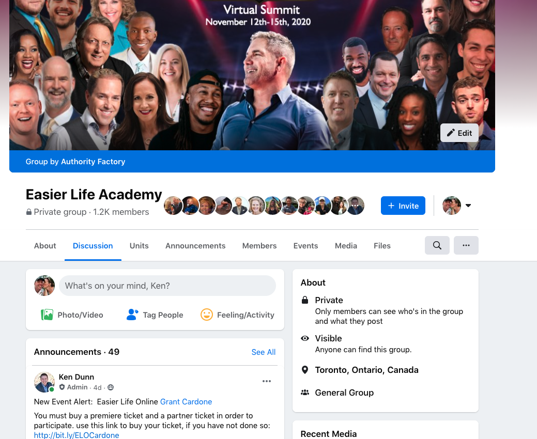
Task: Click See All announcements link
Action: (264, 352)
